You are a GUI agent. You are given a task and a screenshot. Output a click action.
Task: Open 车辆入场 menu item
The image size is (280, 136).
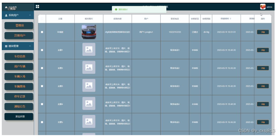(19, 77)
